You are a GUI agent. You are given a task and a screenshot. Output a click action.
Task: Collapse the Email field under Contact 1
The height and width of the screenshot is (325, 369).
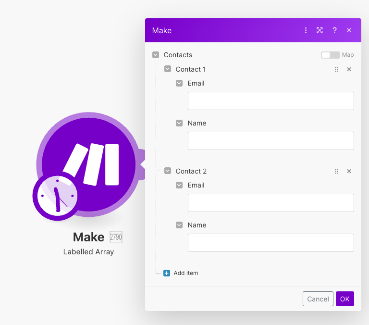point(179,83)
